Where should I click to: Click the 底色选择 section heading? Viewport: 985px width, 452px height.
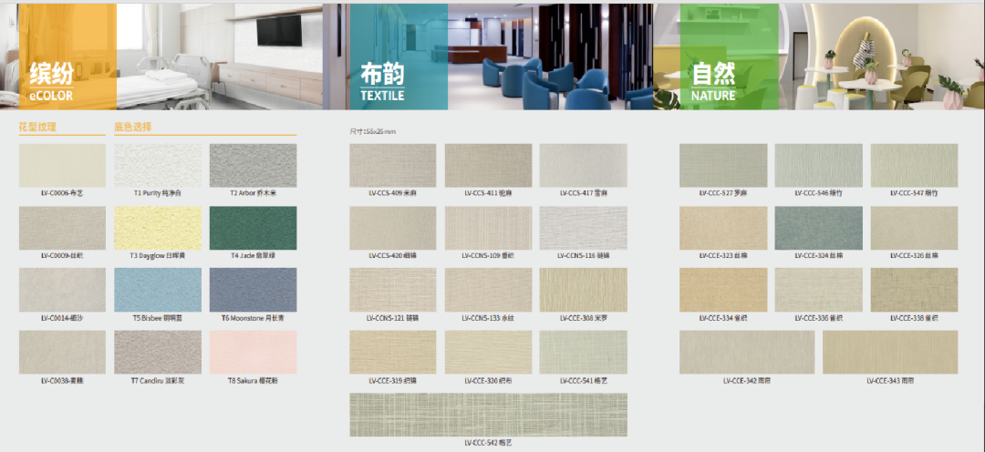point(132,127)
